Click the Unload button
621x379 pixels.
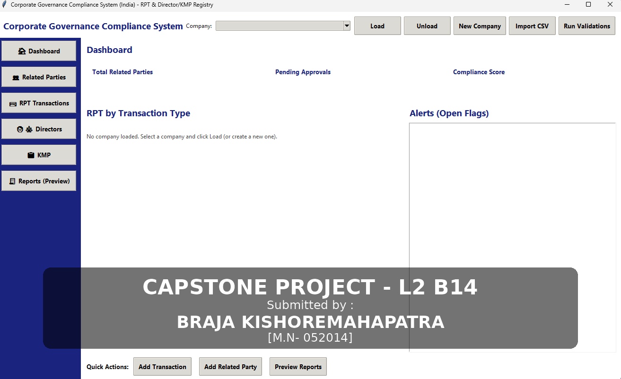point(427,26)
